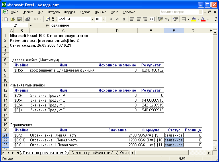219x162 pixels.
Task: Click vertical scrollbar down arrow
Action: click(x=215, y=148)
